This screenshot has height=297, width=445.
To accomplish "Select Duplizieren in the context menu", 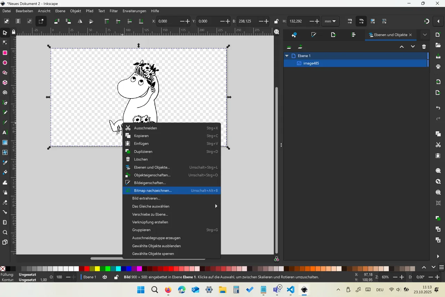I will [172, 151].
